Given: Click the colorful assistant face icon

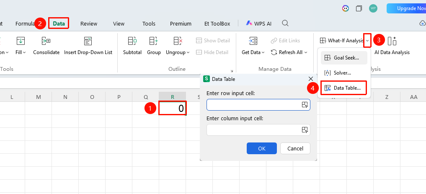Looking at the screenshot, I should point(345,8).
